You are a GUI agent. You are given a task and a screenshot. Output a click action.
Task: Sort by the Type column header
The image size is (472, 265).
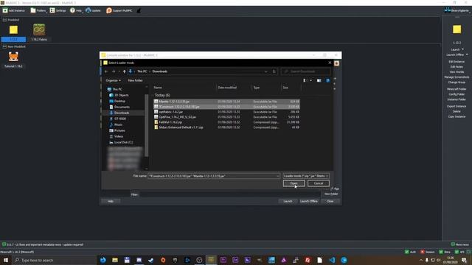pyautogui.click(x=257, y=88)
